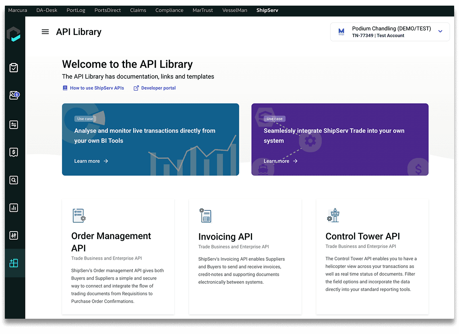Viewport: 459px width, 334px height.
Task: Click Learn more on ShipServ Trade card
Action: (x=276, y=161)
